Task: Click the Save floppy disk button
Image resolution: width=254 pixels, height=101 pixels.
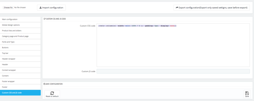Action: coord(247,94)
